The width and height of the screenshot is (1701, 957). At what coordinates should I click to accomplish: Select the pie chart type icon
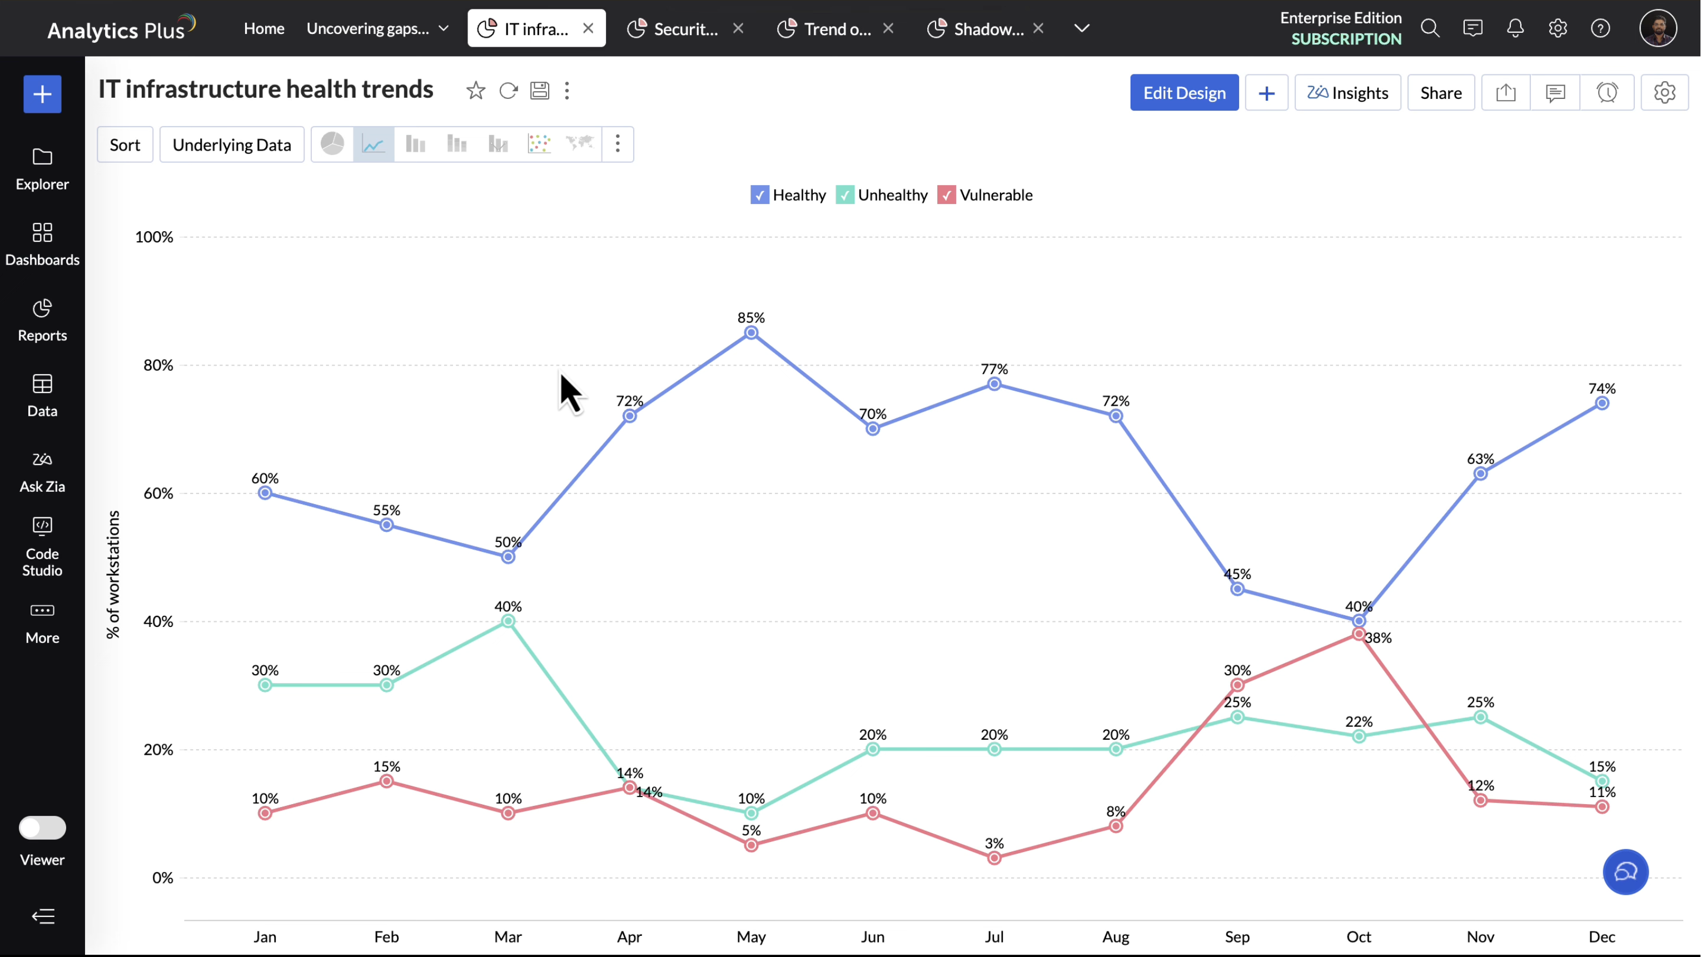tap(332, 144)
